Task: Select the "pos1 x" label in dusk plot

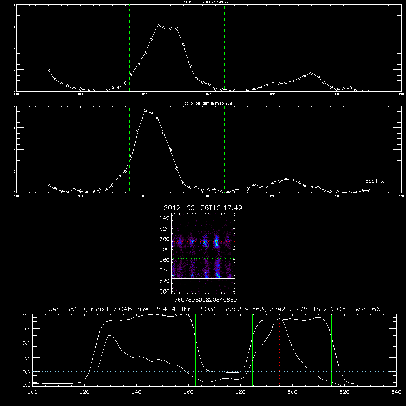Action: [374, 181]
